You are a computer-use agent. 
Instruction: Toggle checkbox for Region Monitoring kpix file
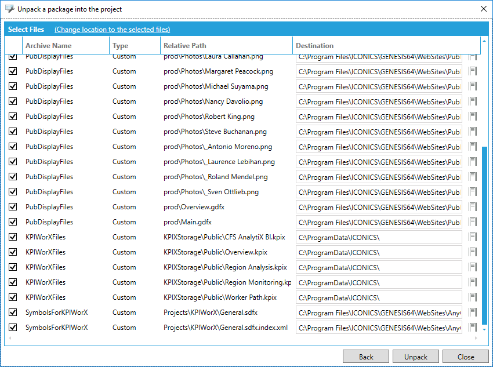point(13,282)
